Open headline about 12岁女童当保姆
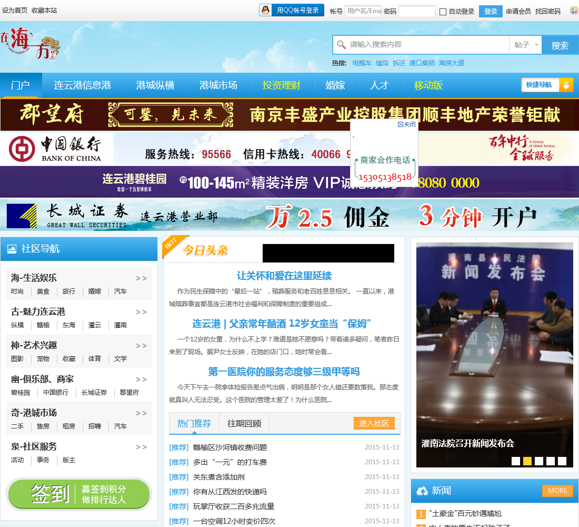This screenshot has height=527, width=579. pyautogui.click(x=282, y=324)
